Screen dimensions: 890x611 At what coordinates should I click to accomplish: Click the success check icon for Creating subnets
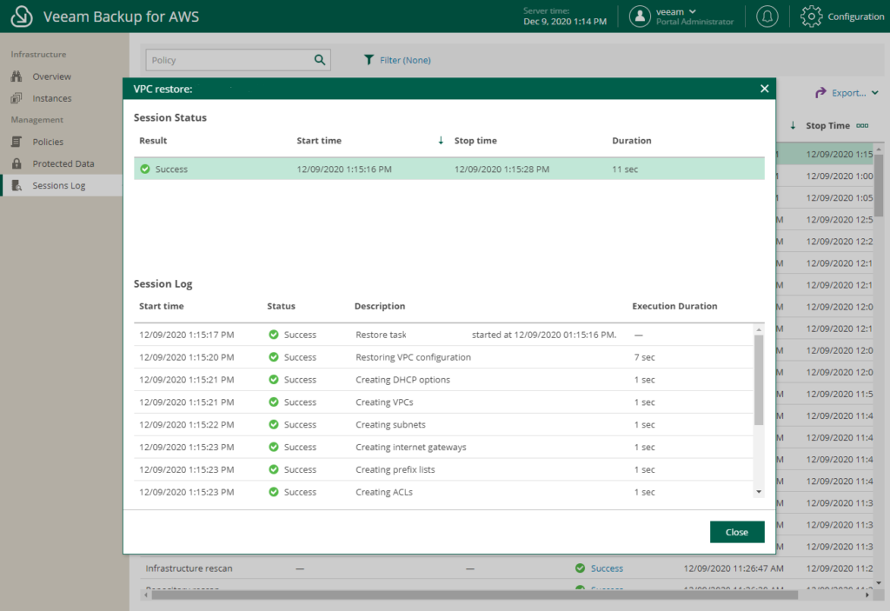pos(274,425)
